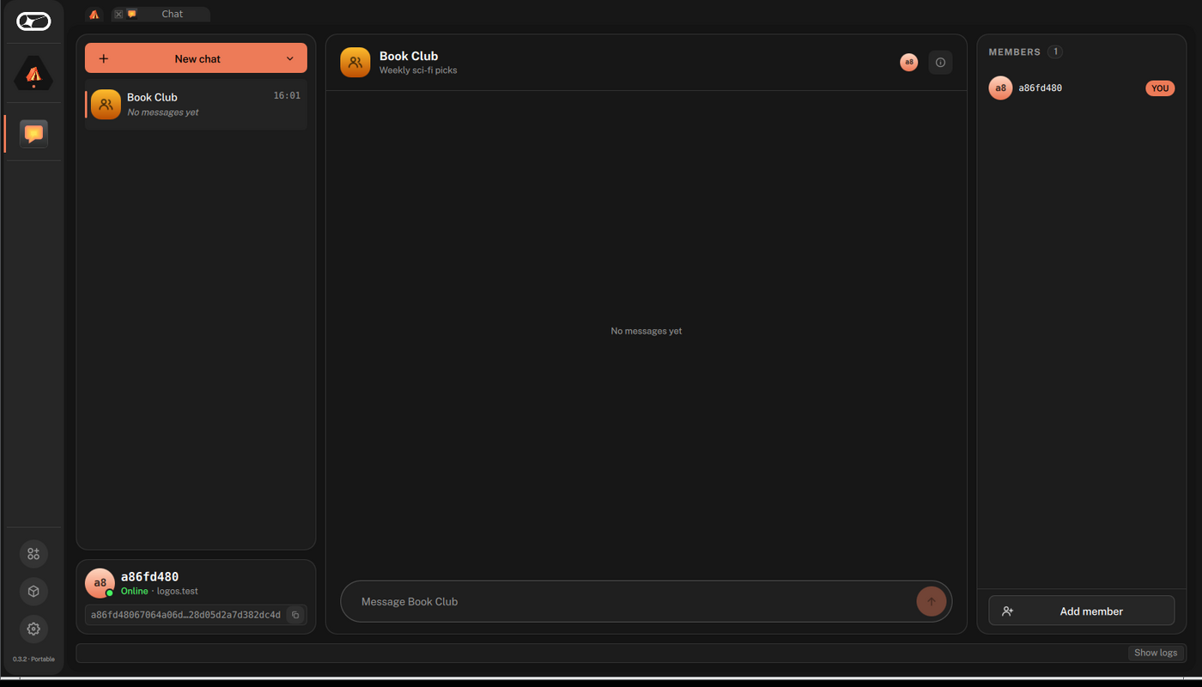The width and height of the screenshot is (1202, 687).
Task: Start a new chat with the New chat button
Action: 196,58
